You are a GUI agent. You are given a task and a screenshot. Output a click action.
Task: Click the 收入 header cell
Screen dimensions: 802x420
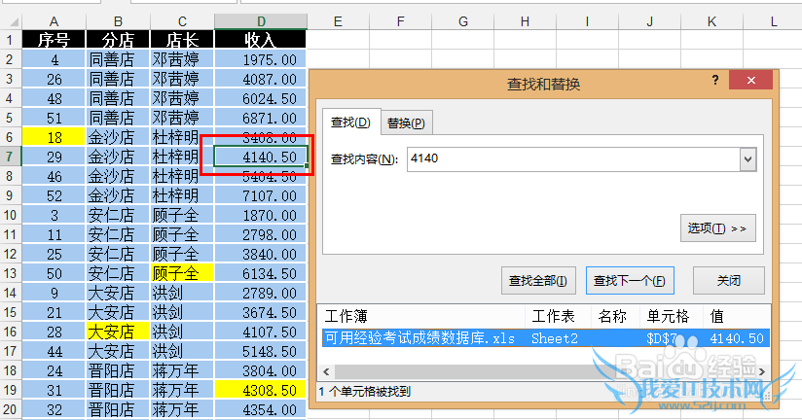pos(260,40)
